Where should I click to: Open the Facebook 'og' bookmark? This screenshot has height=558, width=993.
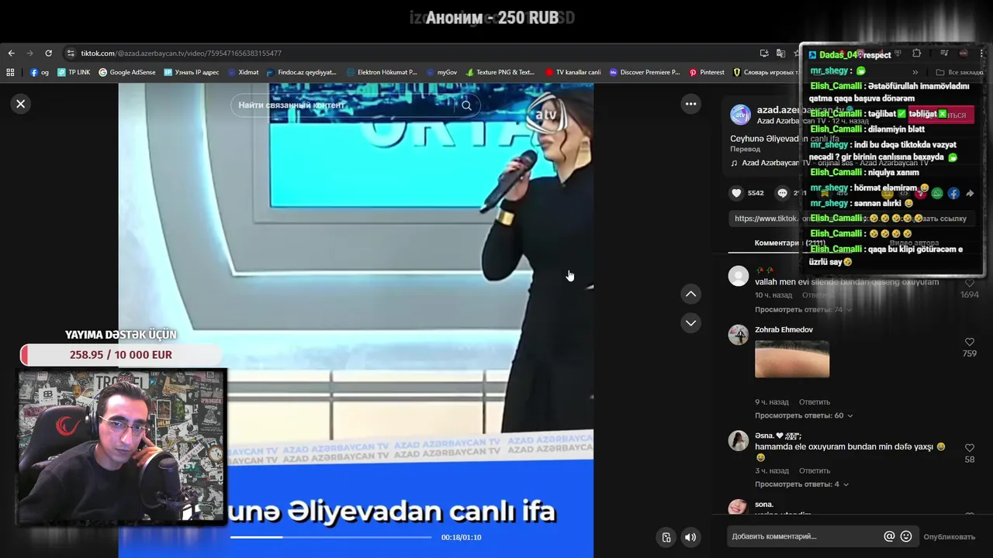(40, 72)
